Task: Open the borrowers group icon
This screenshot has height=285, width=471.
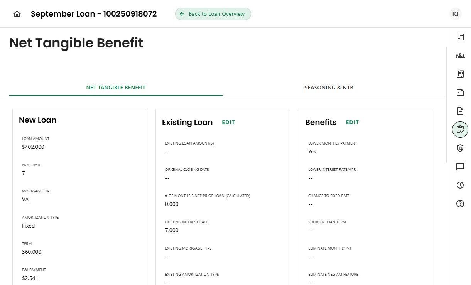Action: pyautogui.click(x=460, y=56)
